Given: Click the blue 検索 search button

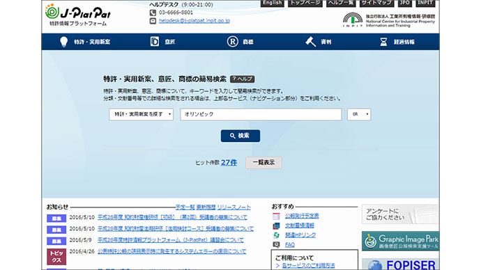Looking at the screenshot, I should (x=240, y=136).
